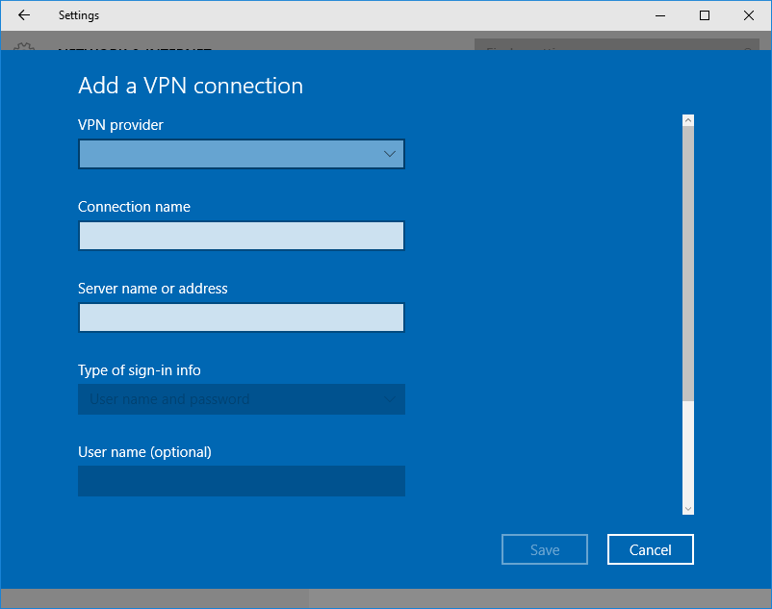Click the 'Add a VPN connection' heading
The image size is (772, 609).
point(191,86)
